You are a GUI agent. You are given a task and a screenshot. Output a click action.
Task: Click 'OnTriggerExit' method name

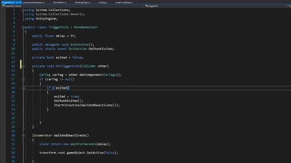[68, 66]
